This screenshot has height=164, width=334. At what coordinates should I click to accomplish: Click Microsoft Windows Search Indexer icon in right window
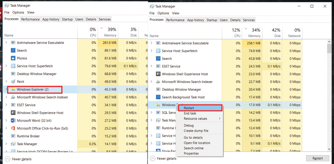pos(158,82)
